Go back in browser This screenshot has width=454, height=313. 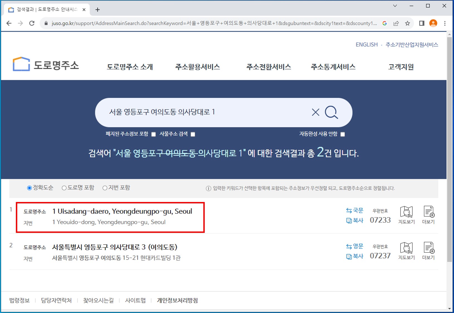pyautogui.click(x=9, y=23)
